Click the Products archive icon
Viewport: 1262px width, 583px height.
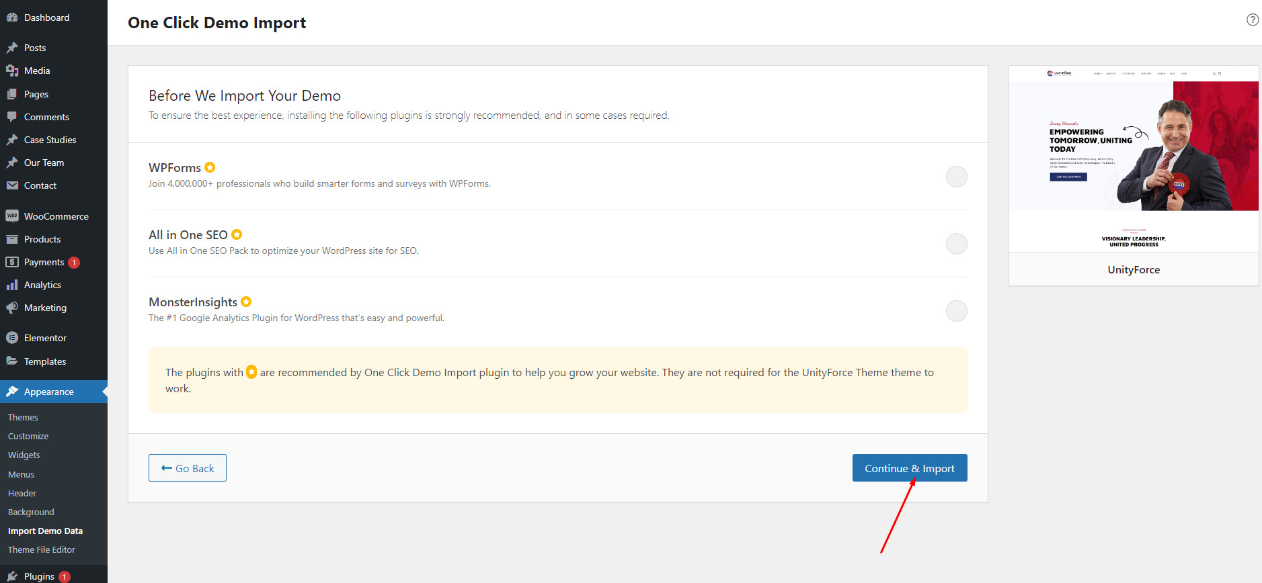pos(12,239)
